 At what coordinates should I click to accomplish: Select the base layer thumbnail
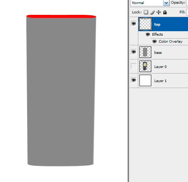click(145, 52)
